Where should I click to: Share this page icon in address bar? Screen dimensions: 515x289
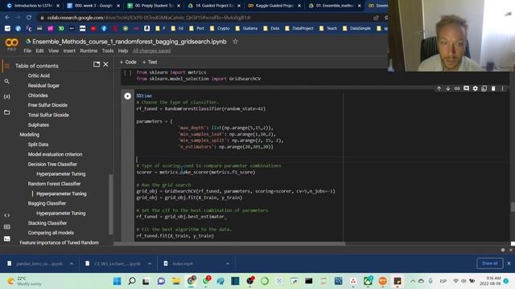coord(376,18)
